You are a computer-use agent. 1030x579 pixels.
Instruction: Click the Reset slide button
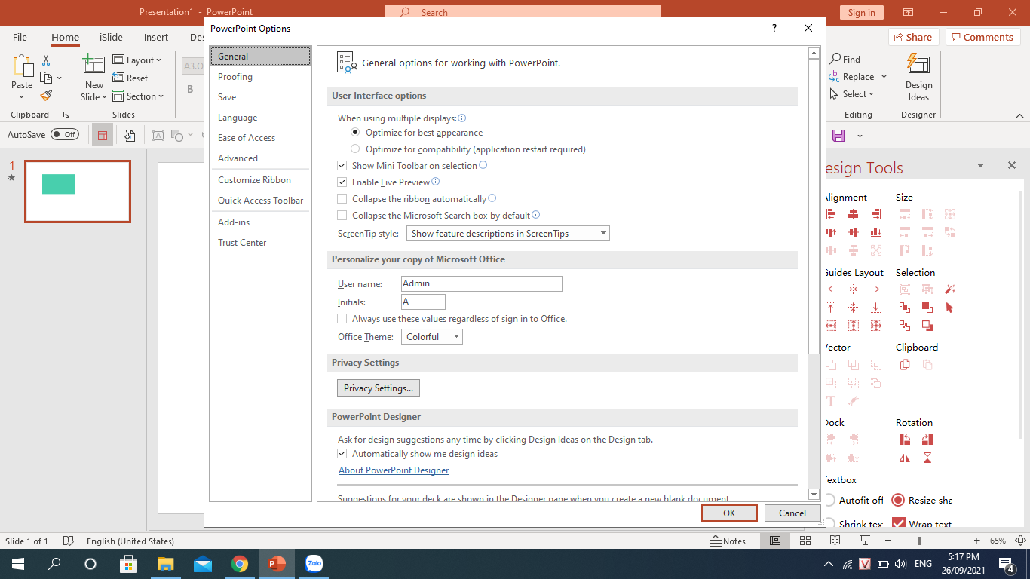pyautogui.click(x=130, y=78)
